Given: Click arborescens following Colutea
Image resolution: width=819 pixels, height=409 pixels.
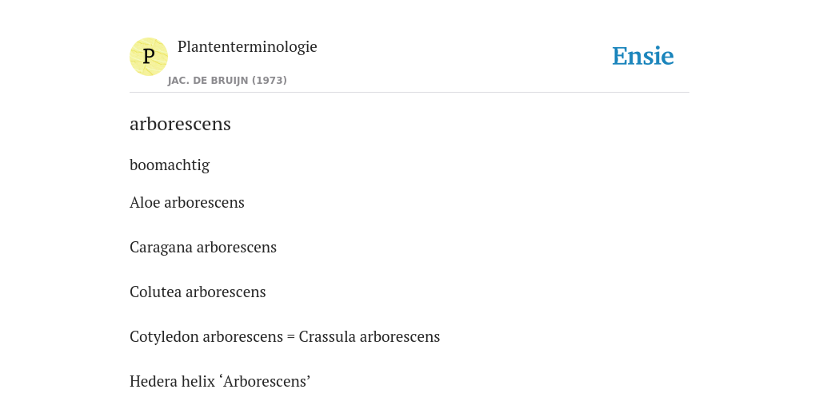Looking at the screenshot, I should click(226, 292).
